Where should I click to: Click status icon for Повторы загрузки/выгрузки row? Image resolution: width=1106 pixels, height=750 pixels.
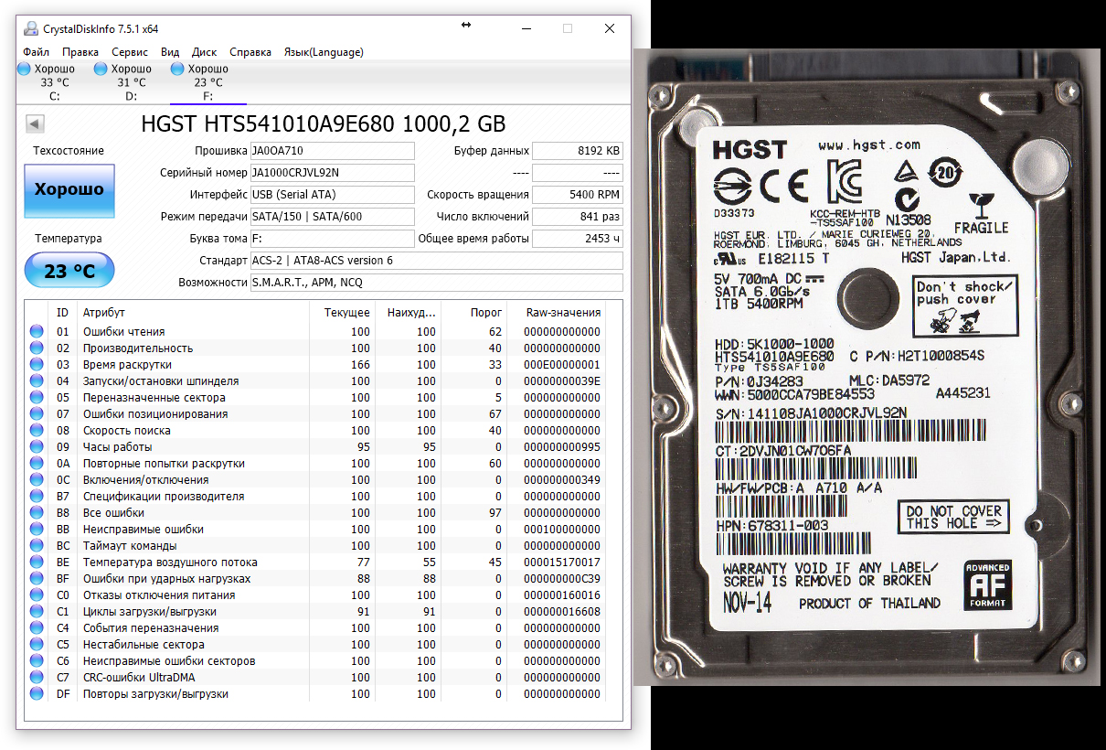point(37,694)
